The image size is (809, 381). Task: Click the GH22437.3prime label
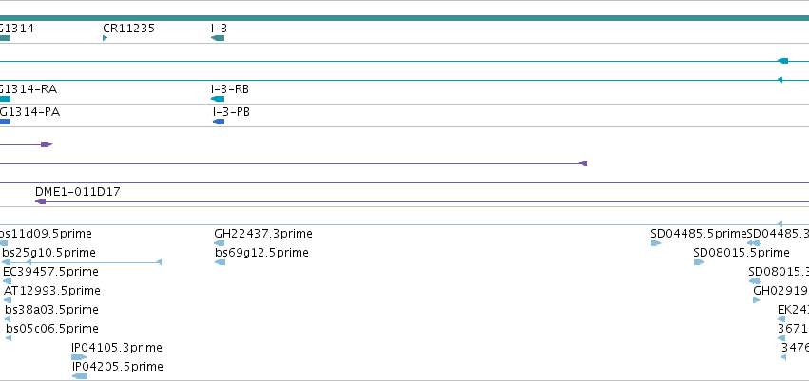point(263,234)
